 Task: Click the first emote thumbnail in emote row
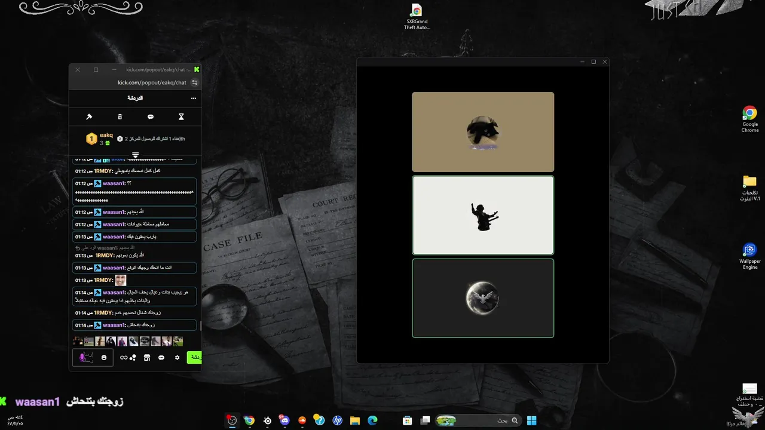[x=78, y=341]
